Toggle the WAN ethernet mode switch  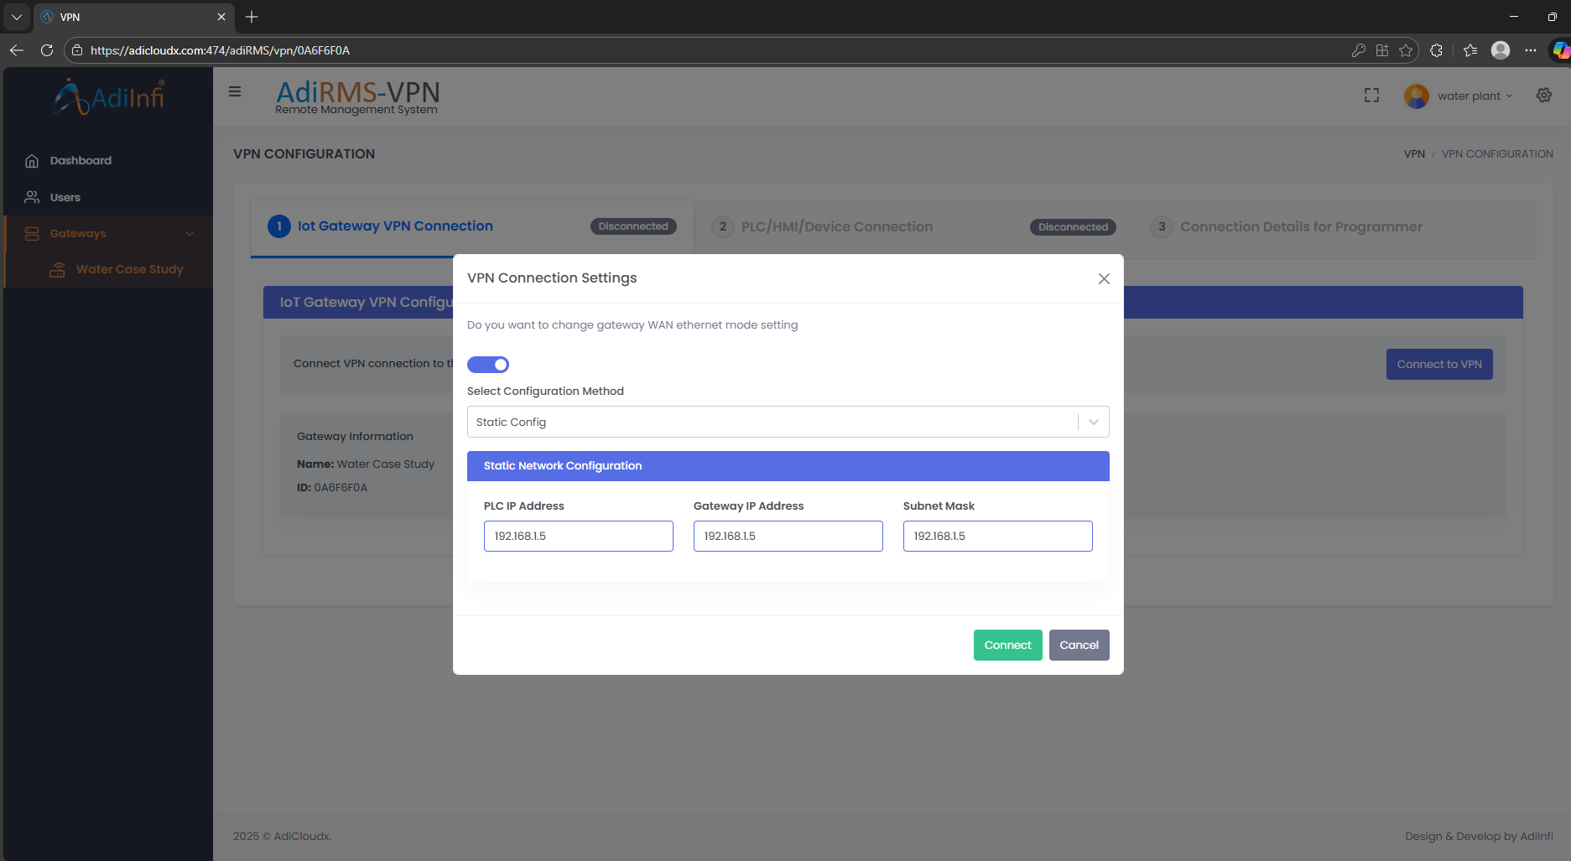[x=487, y=365]
